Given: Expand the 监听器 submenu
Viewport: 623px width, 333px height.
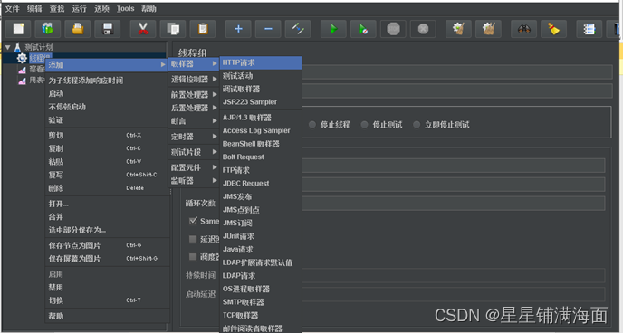Looking at the screenshot, I should coord(194,181).
